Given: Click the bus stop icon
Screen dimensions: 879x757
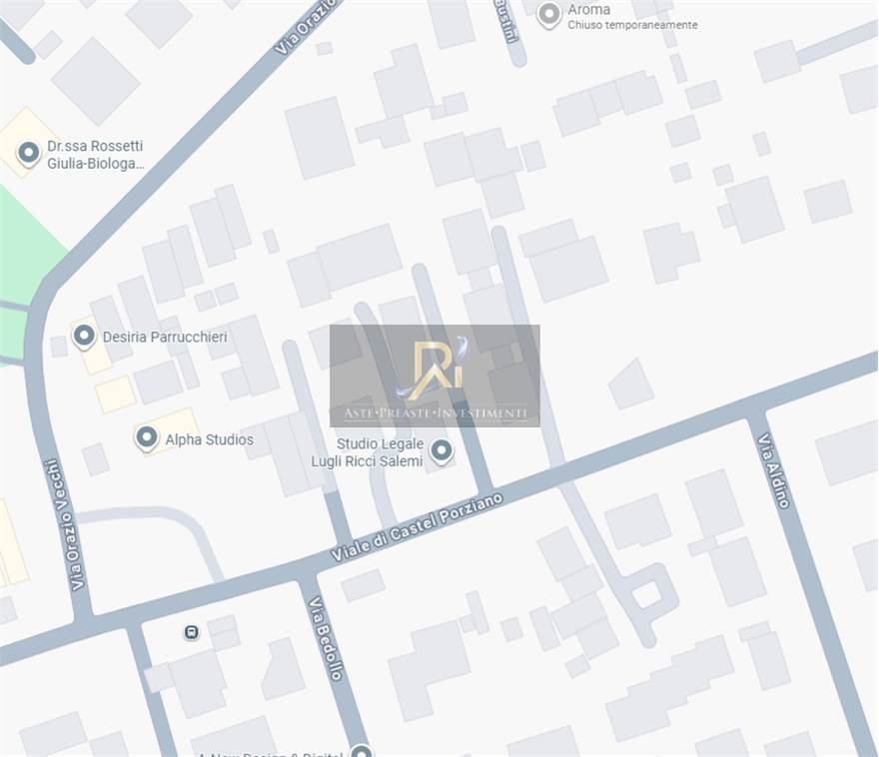Looking at the screenshot, I should pos(191,632).
